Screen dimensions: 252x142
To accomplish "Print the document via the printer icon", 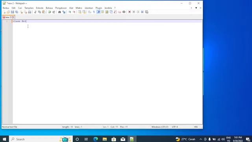I will click(x=30, y=12).
